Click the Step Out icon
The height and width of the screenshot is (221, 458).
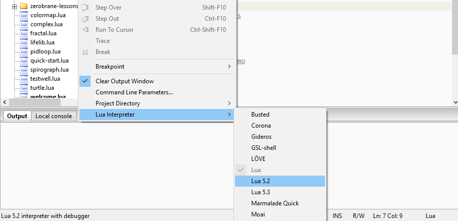tap(85, 19)
